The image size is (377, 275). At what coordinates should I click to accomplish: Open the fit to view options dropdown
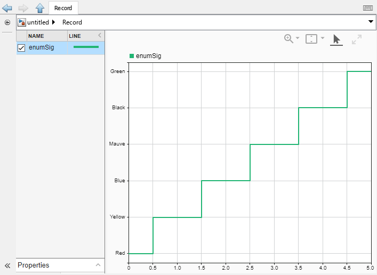pos(323,39)
